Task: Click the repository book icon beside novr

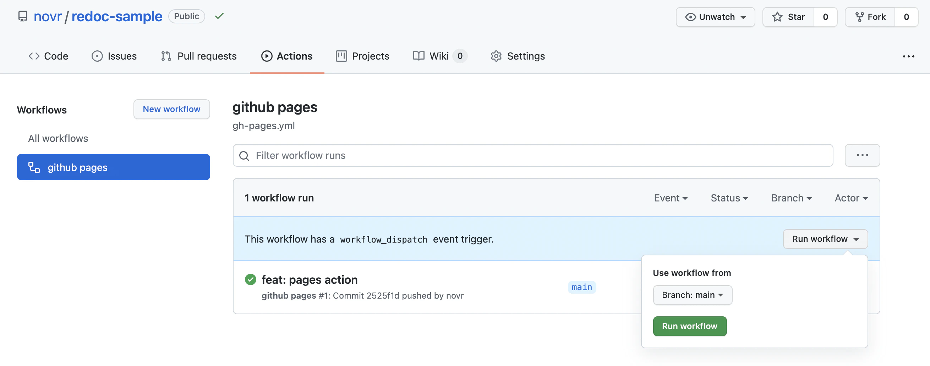Action: [23, 17]
